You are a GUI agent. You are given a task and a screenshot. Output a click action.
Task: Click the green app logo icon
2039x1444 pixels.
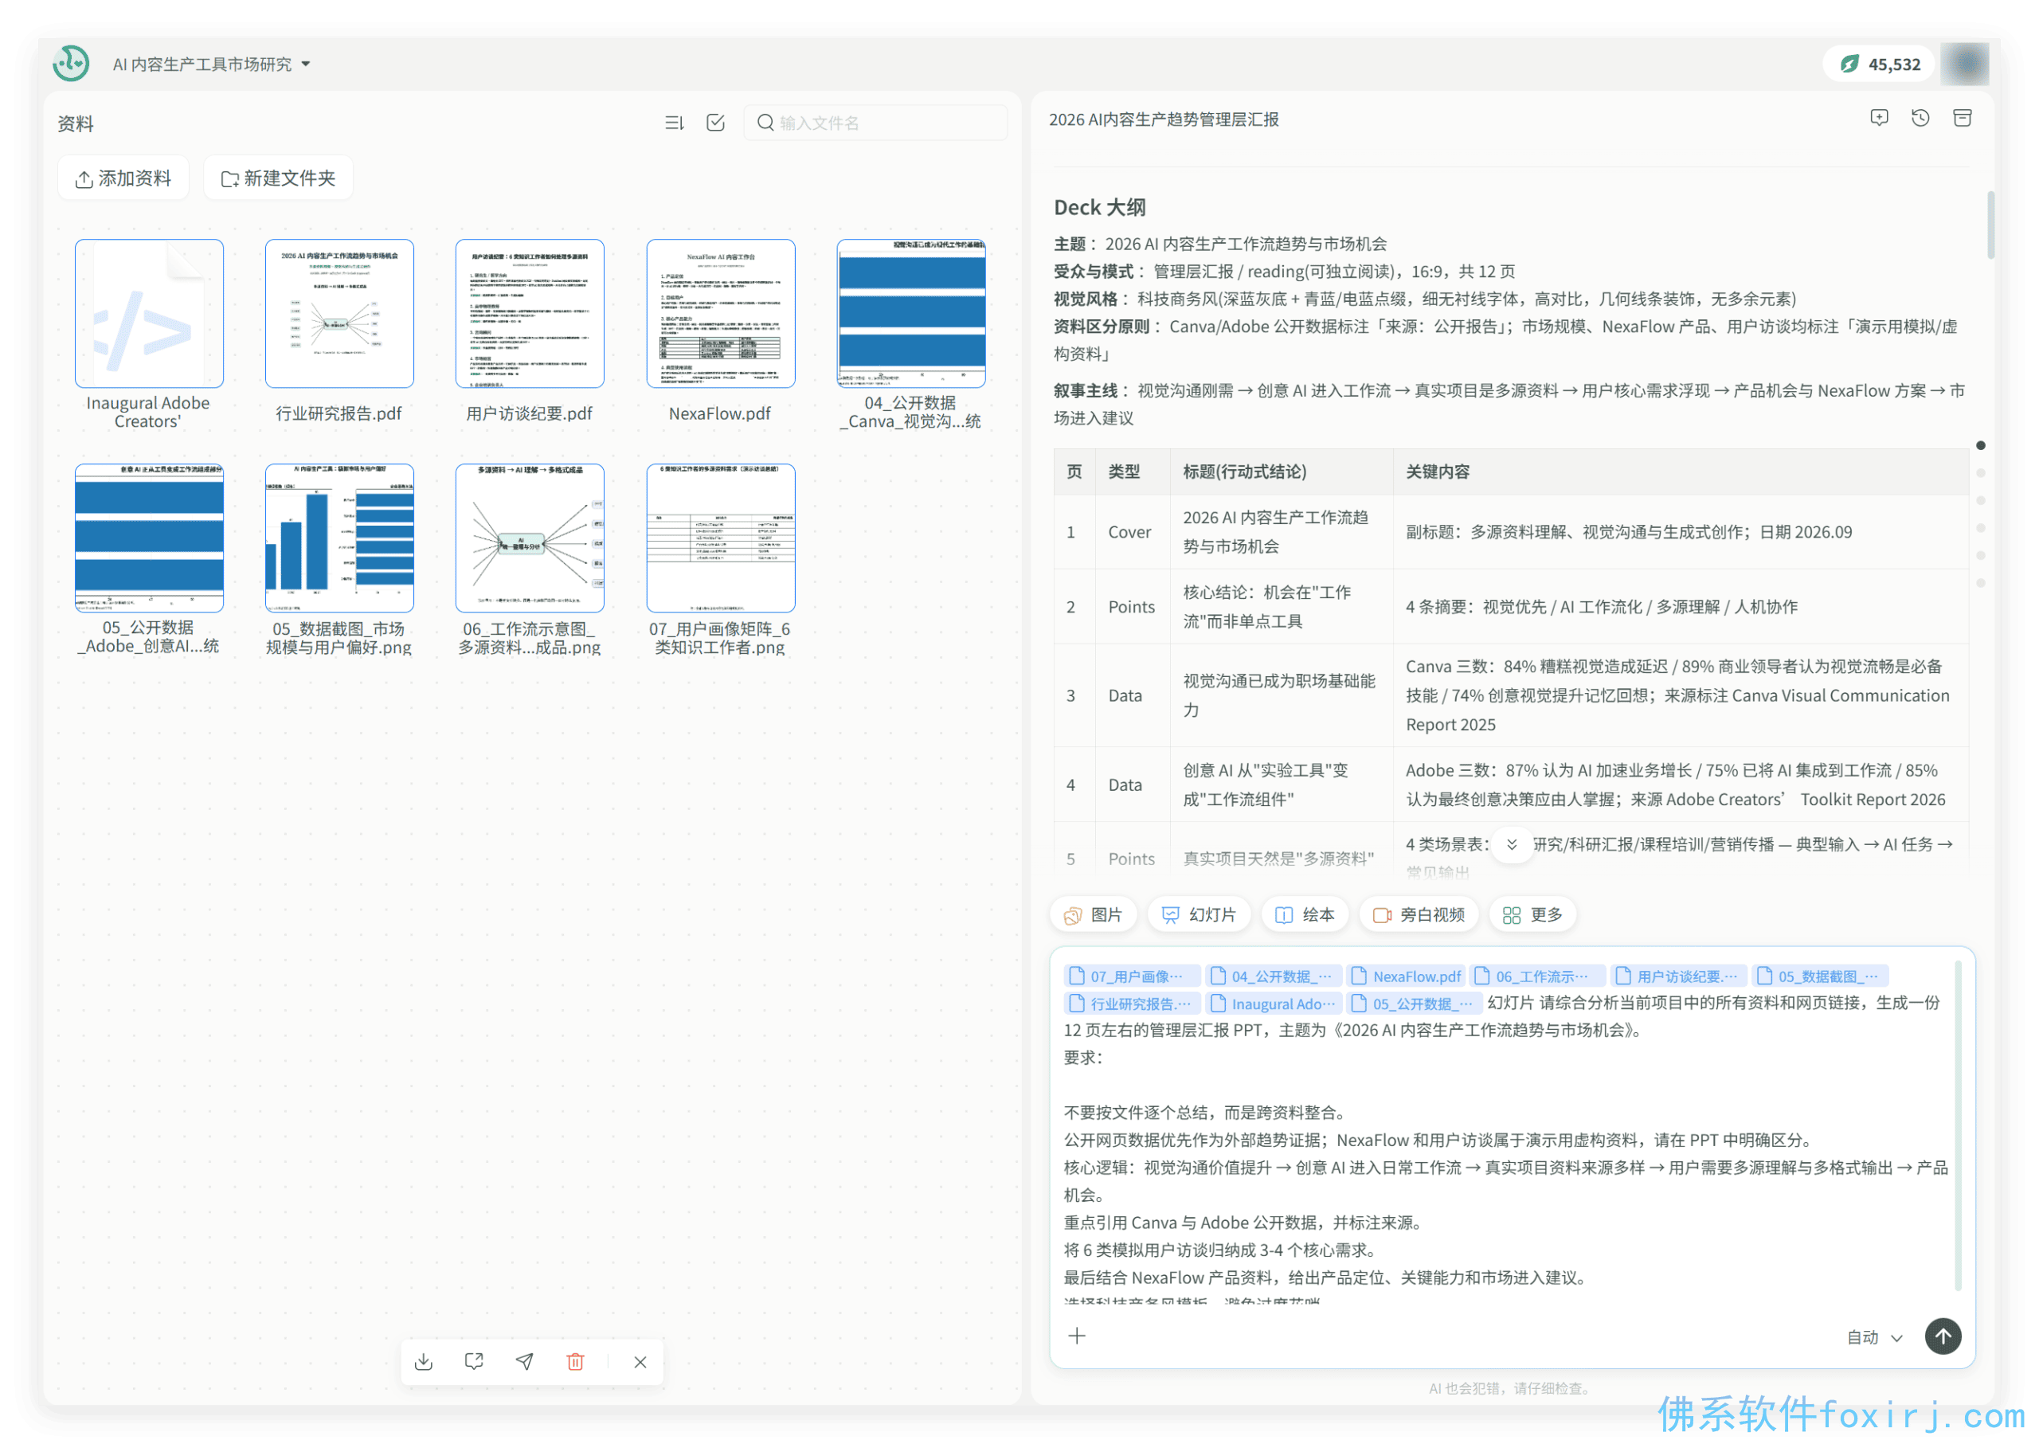click(x=70, y=64)
